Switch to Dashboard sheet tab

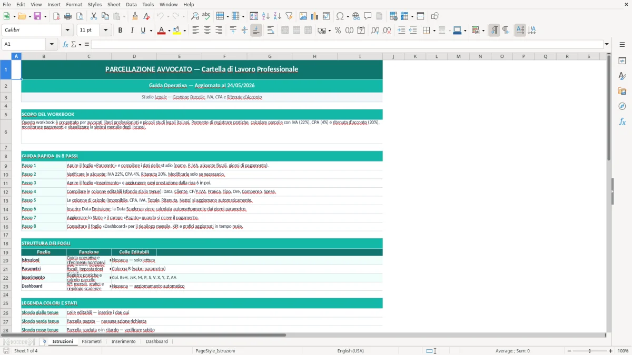(157, 341)
